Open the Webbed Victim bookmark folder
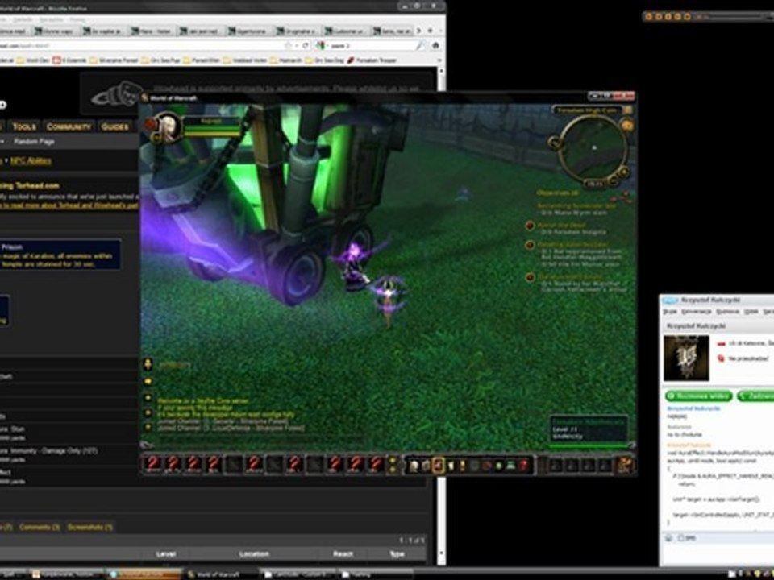The height and width of the screenshot is (580, 774). click(x=245, y=60)
